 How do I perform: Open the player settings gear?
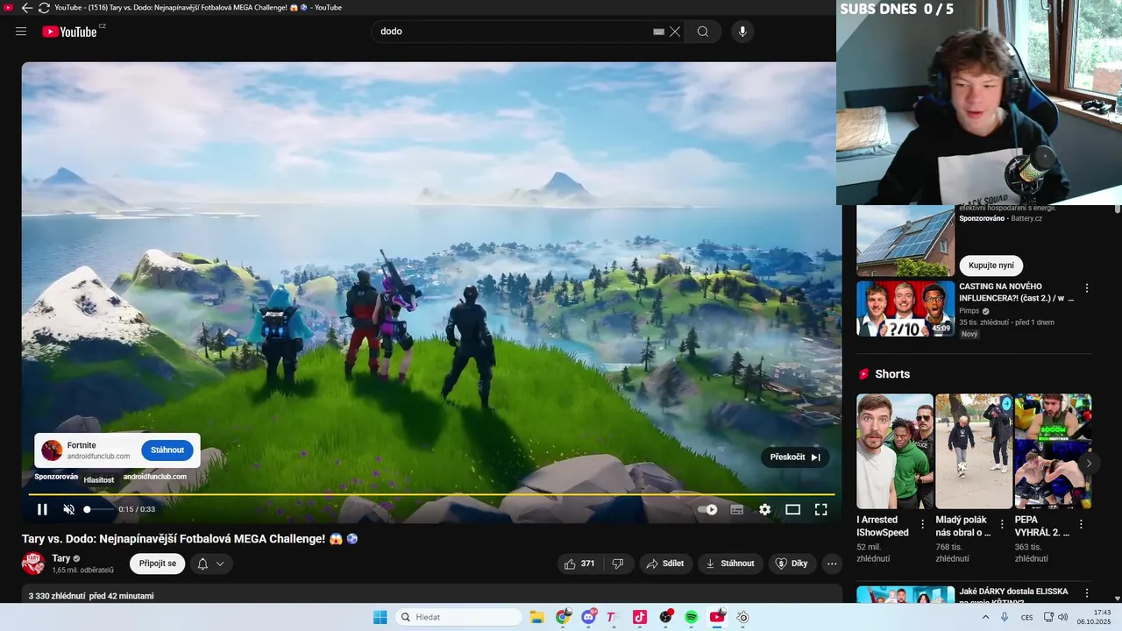tap(765, 509)
